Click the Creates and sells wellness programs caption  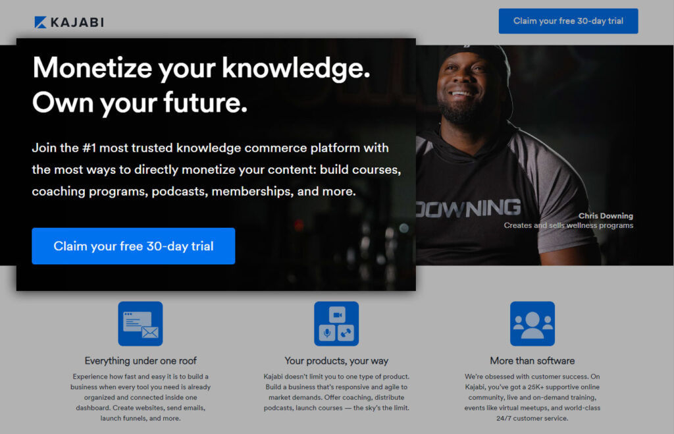click(x=568, y=225)
